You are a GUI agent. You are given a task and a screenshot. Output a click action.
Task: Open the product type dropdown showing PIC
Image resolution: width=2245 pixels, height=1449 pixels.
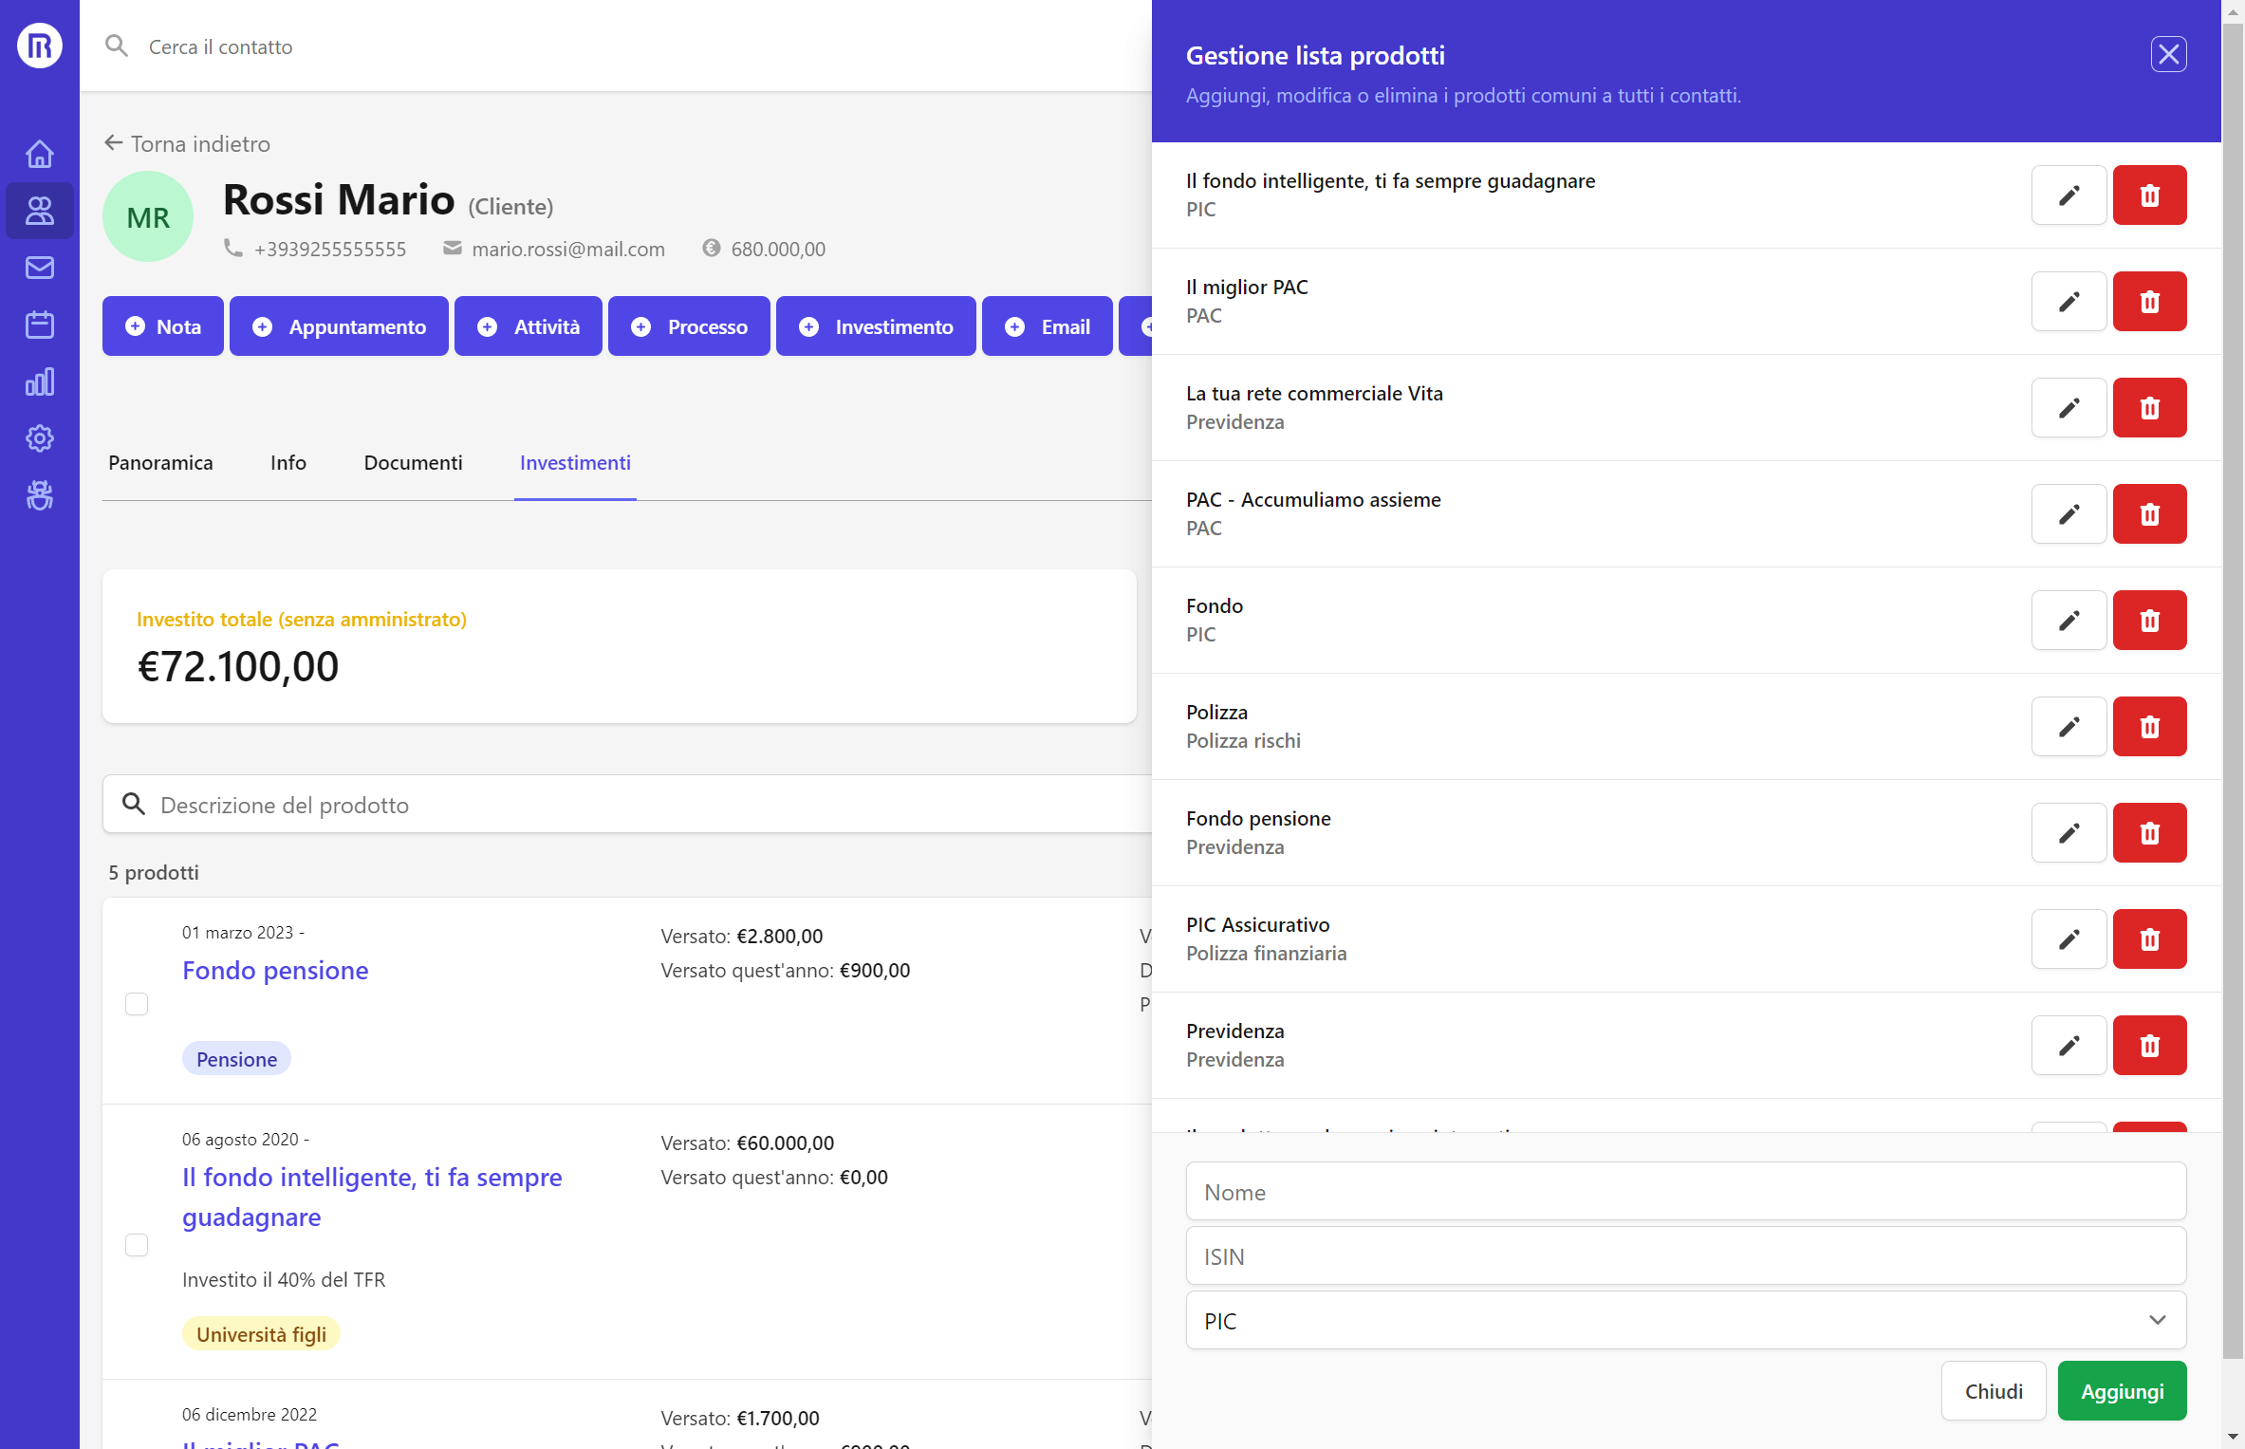point(1684,1320)
